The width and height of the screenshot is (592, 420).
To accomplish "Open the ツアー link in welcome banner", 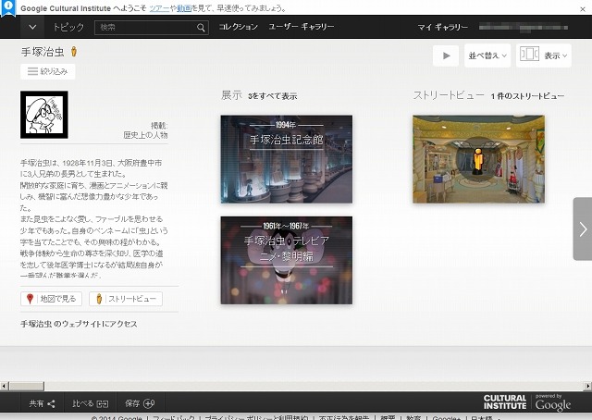I will [159, 8].
